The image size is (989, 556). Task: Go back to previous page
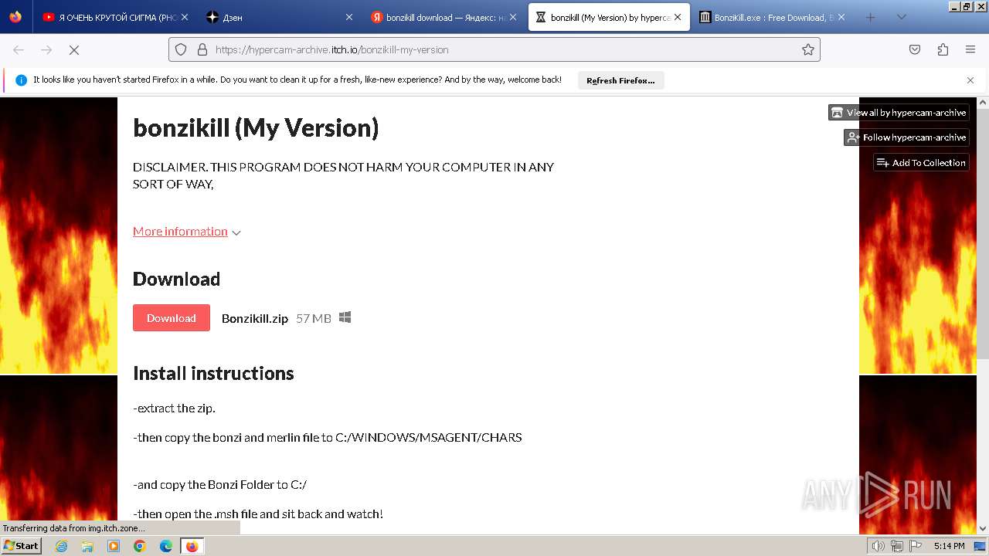19,49
